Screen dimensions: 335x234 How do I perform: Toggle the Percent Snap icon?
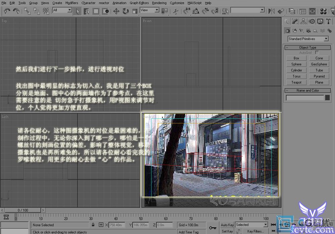[x=206, y=11]
